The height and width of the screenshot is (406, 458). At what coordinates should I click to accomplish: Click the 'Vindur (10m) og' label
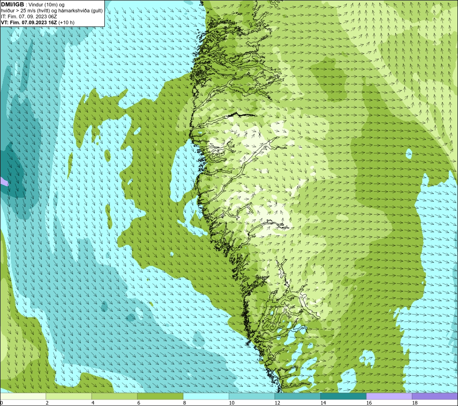[46, 5]
